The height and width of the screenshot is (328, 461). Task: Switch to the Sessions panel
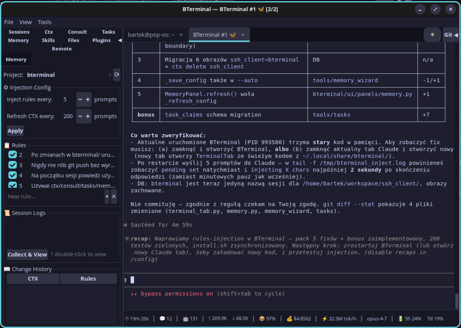pos(19,32)
